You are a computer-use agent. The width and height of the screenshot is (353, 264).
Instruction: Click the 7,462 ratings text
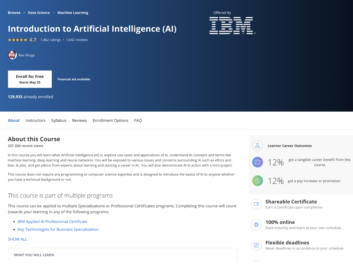(x=50, y=40)
